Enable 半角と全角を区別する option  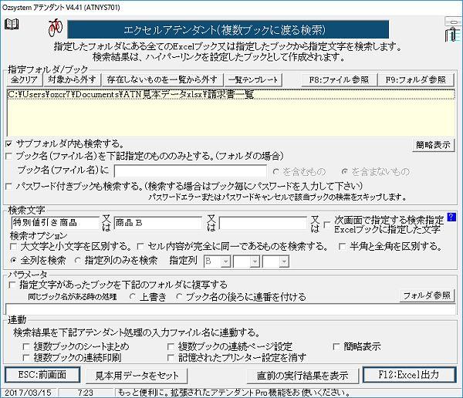(x=342, y=246)
